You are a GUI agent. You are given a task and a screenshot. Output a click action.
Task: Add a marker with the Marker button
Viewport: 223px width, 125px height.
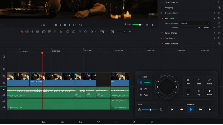pos(210,92)
